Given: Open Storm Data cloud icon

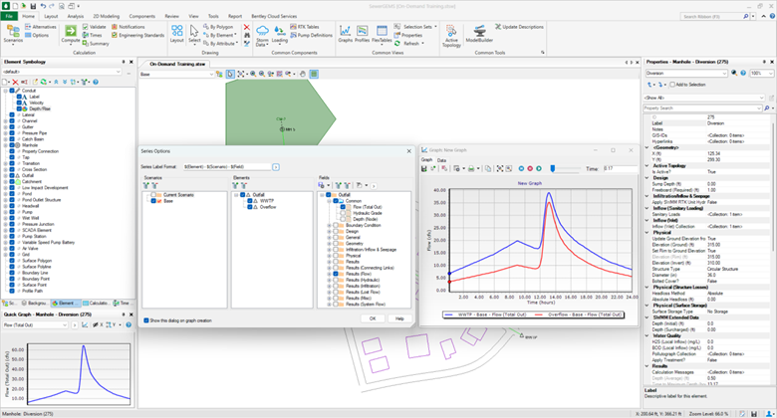Looking at the screenshot, I should click(262, 35).
